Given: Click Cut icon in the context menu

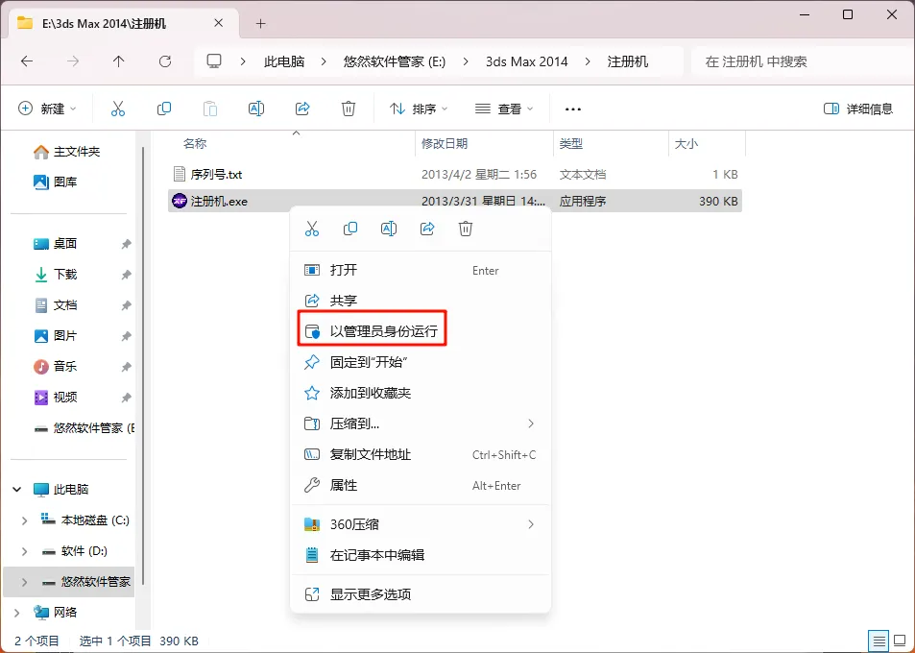Looking at the screenshot, I should [x=312, y=229].
